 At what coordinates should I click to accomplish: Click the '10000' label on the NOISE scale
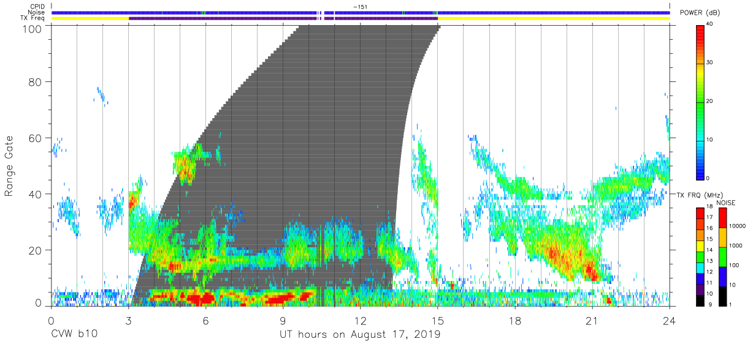click(737, 226)
